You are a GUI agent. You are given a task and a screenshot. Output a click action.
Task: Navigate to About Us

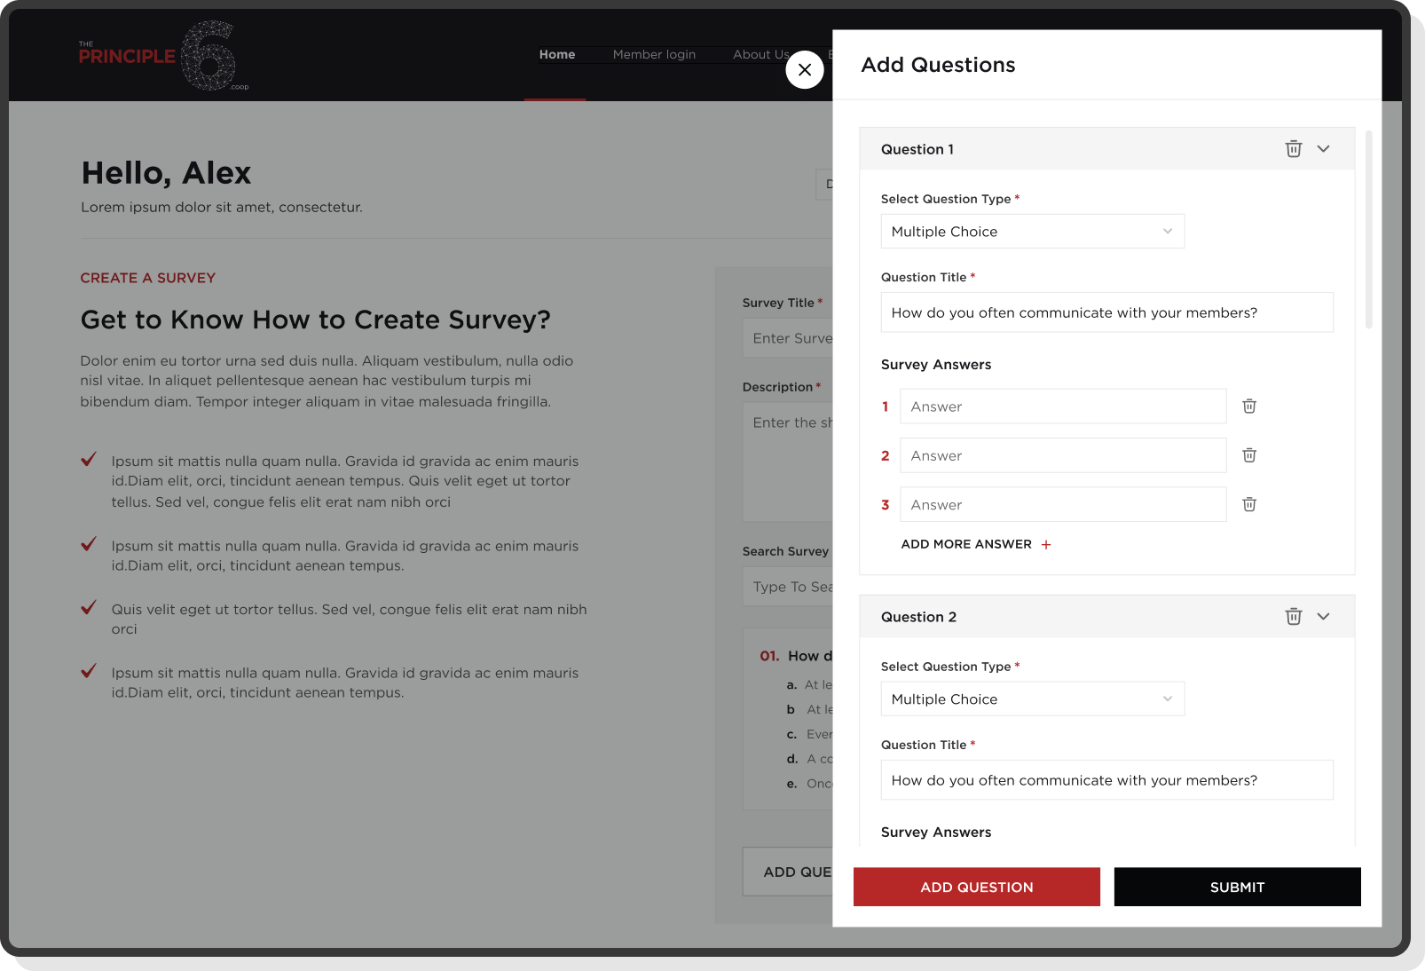coord(760,54)
